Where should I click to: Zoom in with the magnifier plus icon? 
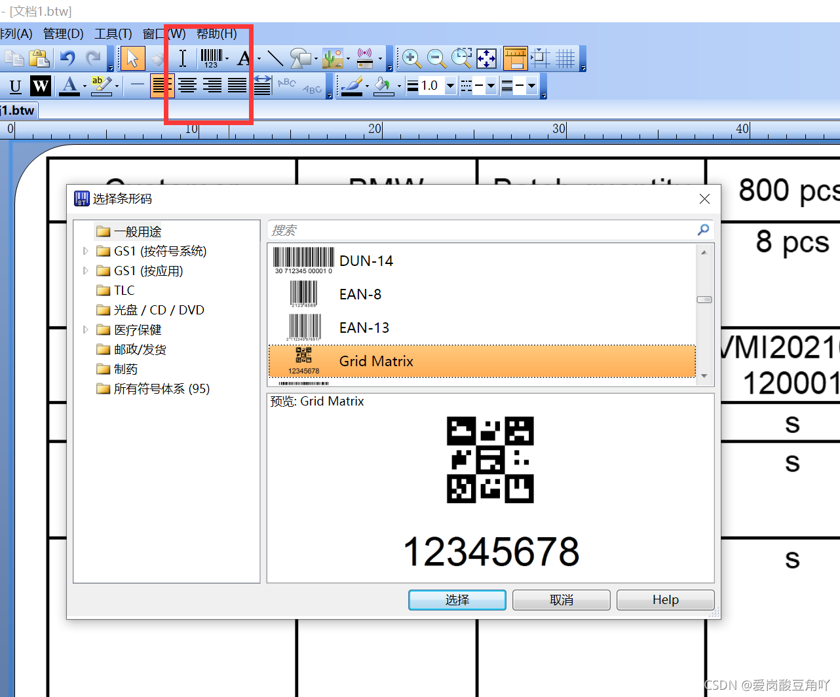coord(411,59)
